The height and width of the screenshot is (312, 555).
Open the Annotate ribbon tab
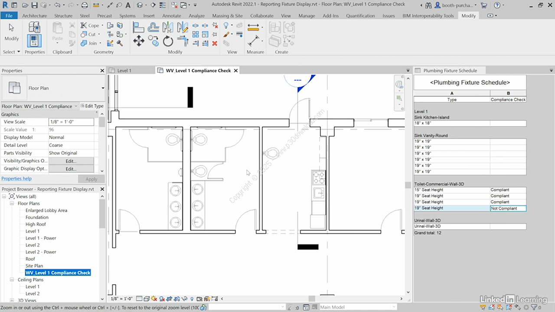tap(172, 16)
